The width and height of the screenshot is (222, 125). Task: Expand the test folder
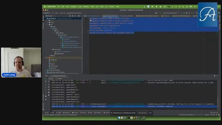49,56
